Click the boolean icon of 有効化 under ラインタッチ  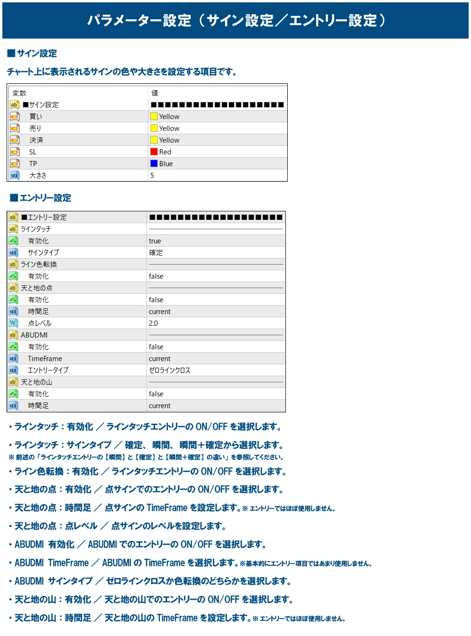(13, 241)
